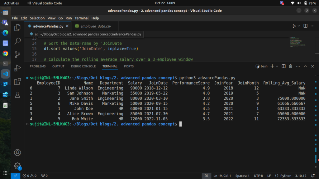Open the Search view in activity bar
Image resolution: width=319 pixels, height=179 pixels.
(17, 41)
